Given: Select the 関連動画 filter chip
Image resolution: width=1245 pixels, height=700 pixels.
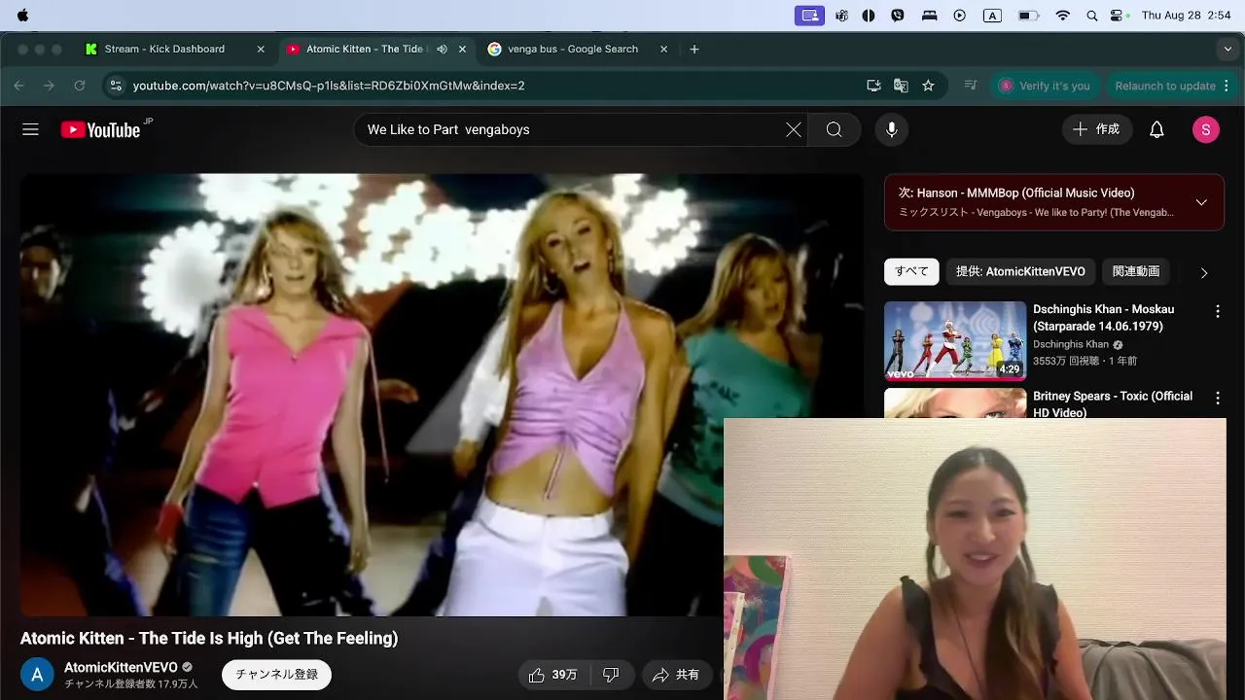Looking at the screenshot, I should (1136, 271).
